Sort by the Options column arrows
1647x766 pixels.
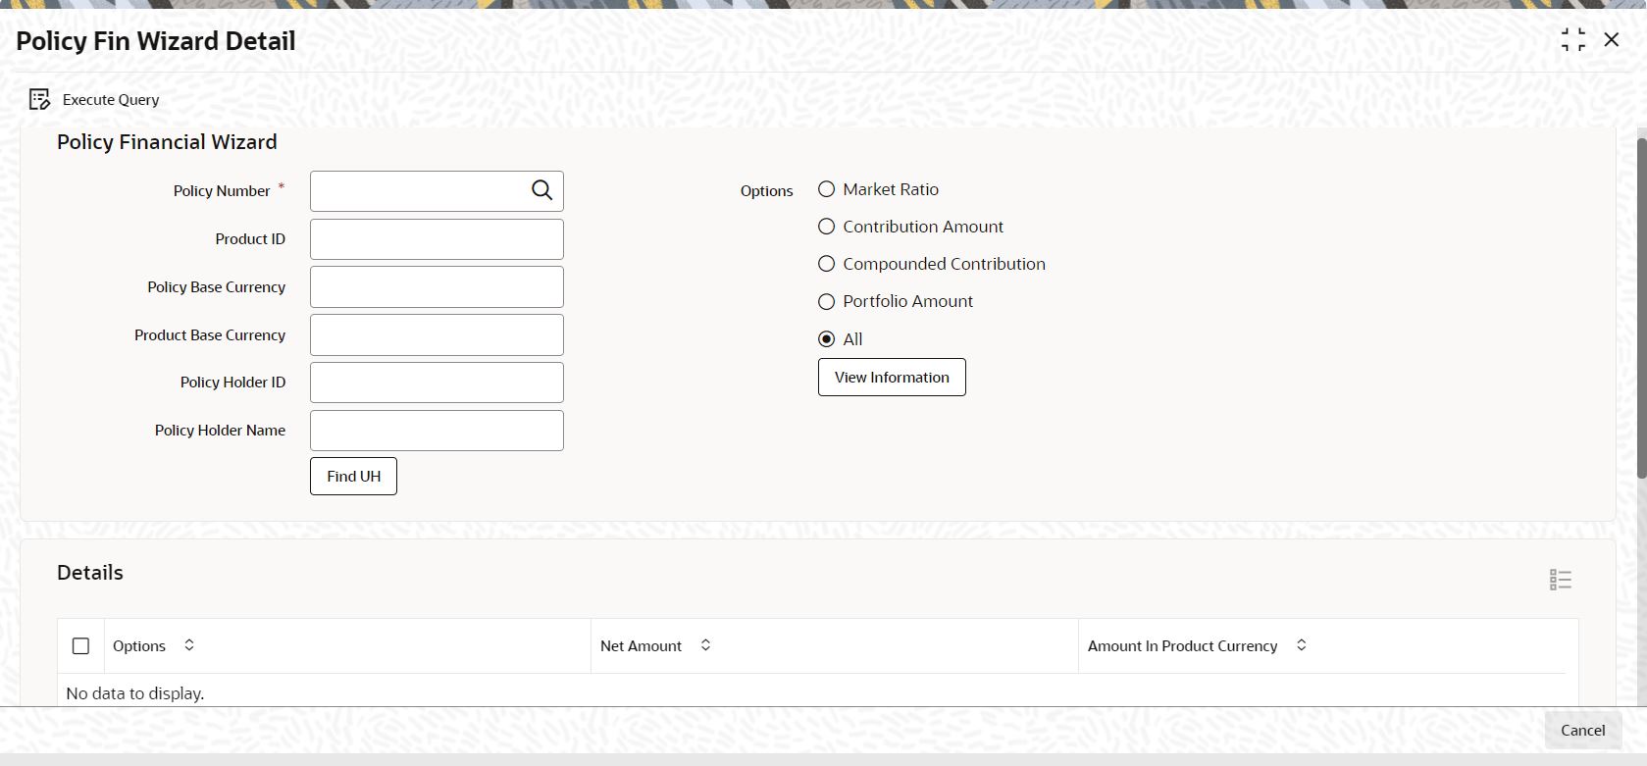189,645
